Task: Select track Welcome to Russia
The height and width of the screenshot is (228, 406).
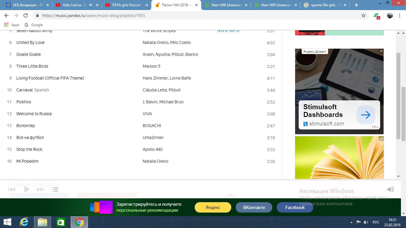Action: tap(34, 114)
